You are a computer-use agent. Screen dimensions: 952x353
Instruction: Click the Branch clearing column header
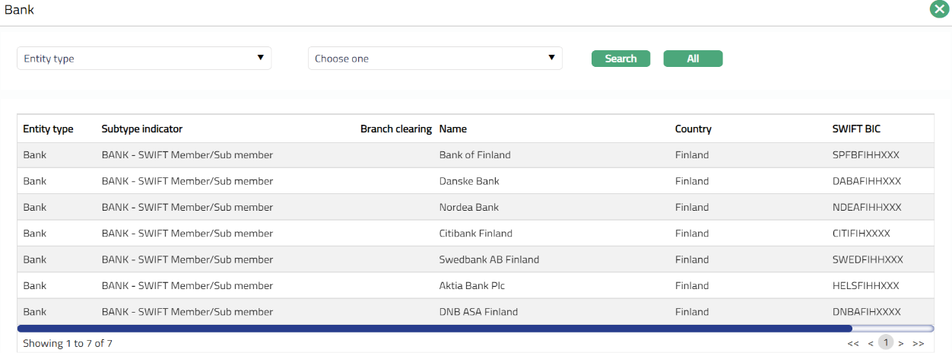pos(395,129)
